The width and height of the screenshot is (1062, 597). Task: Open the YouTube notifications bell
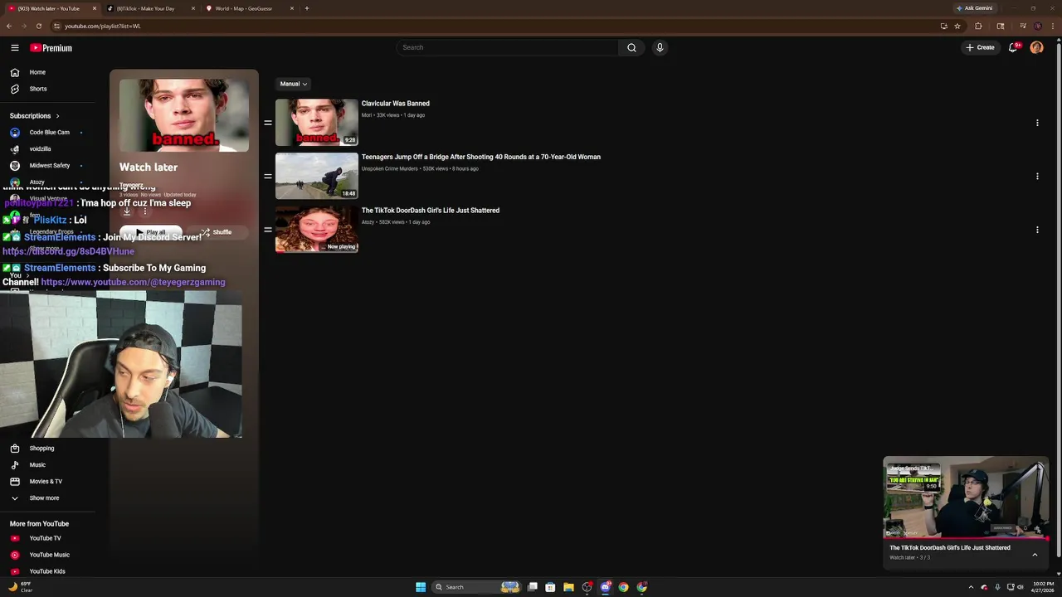click(1013, 47)
